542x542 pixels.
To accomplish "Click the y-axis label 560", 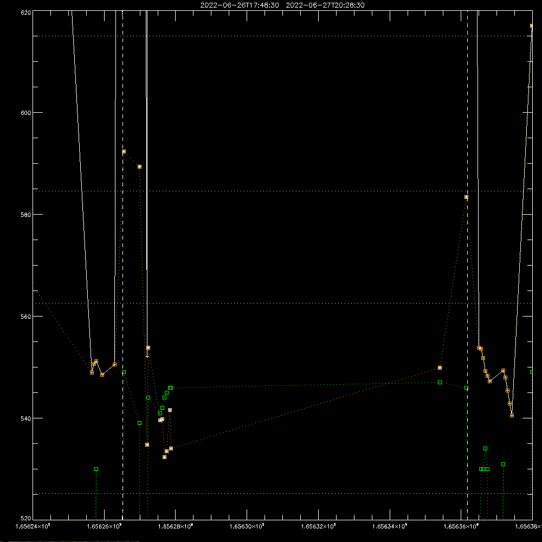I will (26, 317).
